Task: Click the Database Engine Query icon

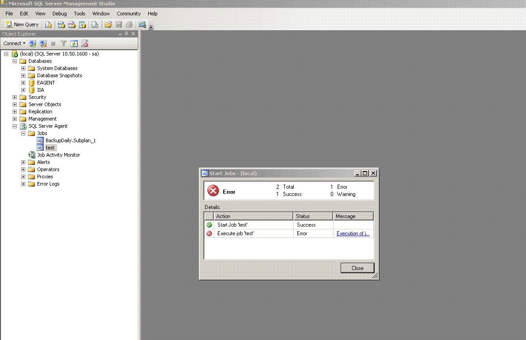Action: (x=48, y=24)
